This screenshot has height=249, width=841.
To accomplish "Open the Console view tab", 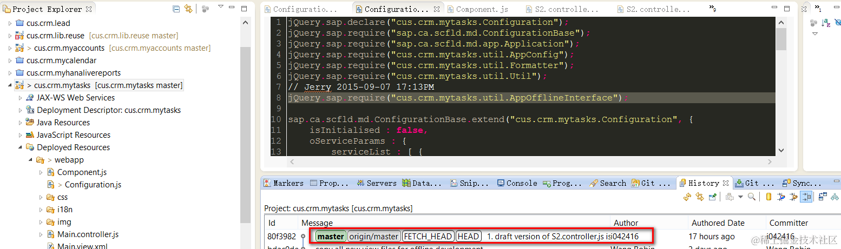I will tap(517, 183).
